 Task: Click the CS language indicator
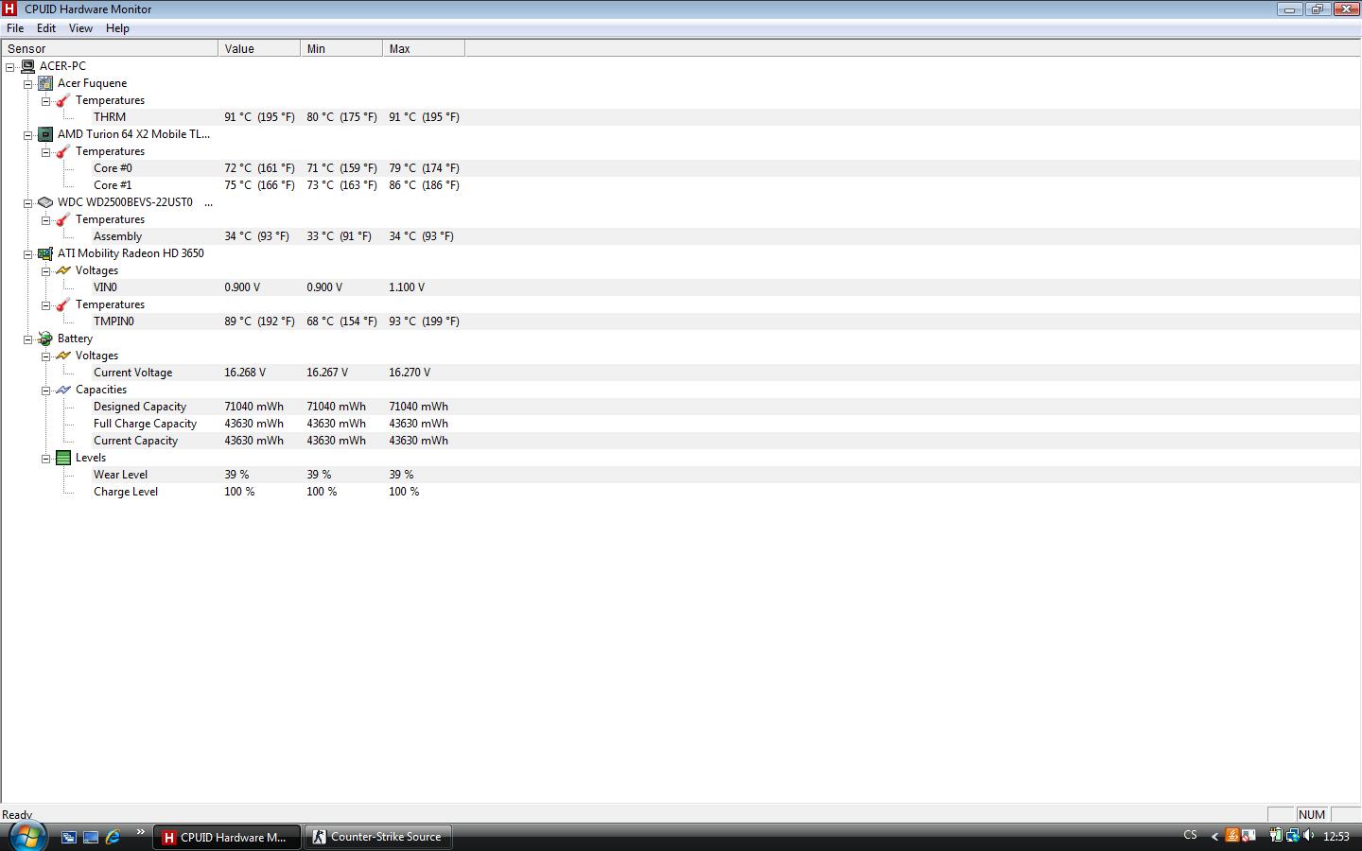(x=1190, y=835)
